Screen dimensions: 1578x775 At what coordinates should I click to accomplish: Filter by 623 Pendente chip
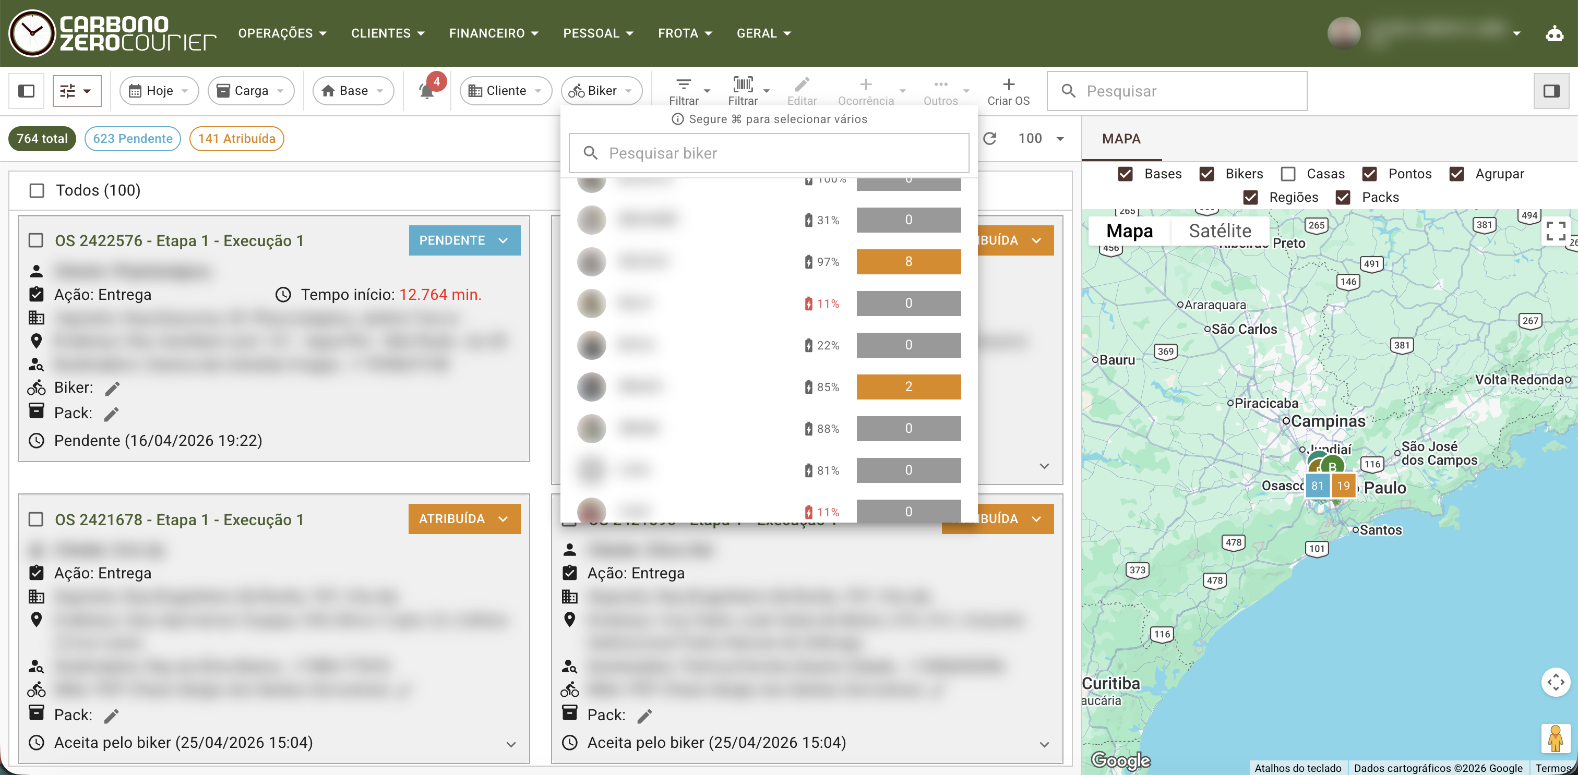(133, 138)
